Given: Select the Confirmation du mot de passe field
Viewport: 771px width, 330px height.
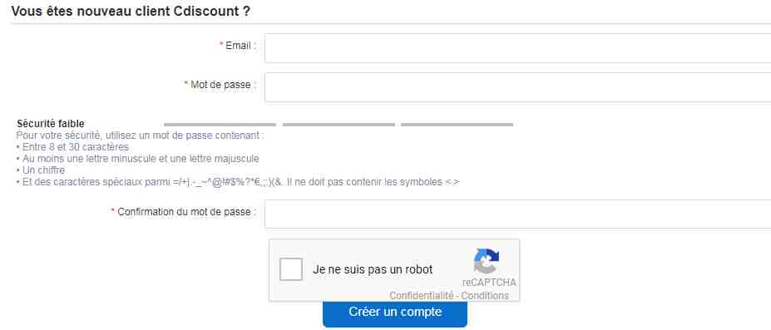Looking at the screenshot, I should (518, 214).
